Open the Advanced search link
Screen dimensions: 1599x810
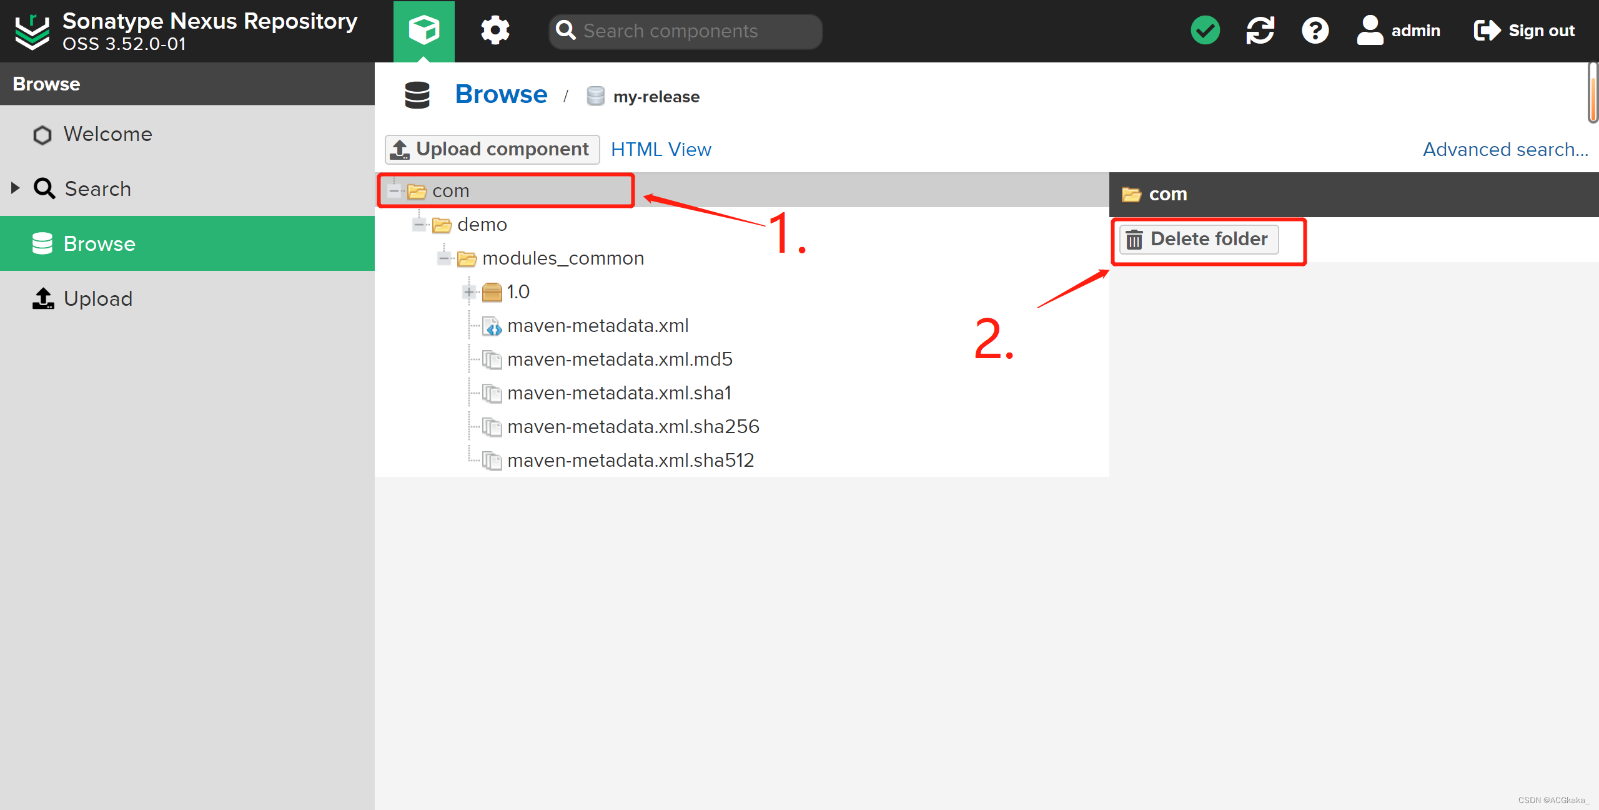[x=1505, y=150]
